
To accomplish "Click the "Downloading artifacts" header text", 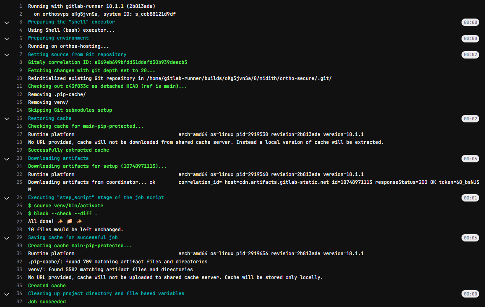I will tap(59, 158).
